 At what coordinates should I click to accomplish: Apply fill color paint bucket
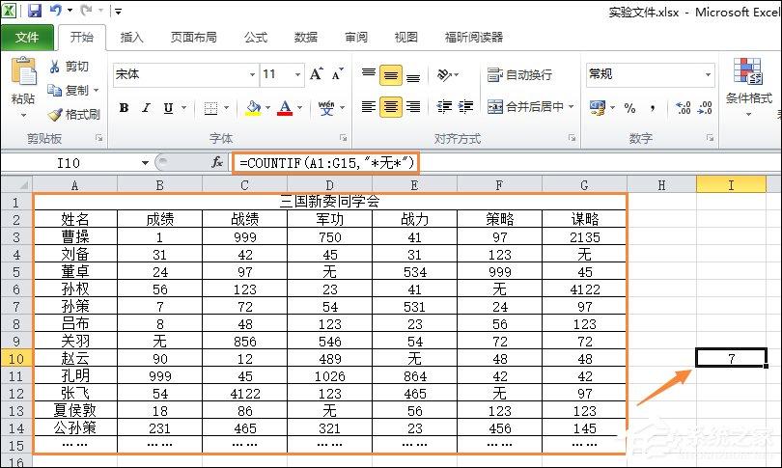[x=253, y=108]
